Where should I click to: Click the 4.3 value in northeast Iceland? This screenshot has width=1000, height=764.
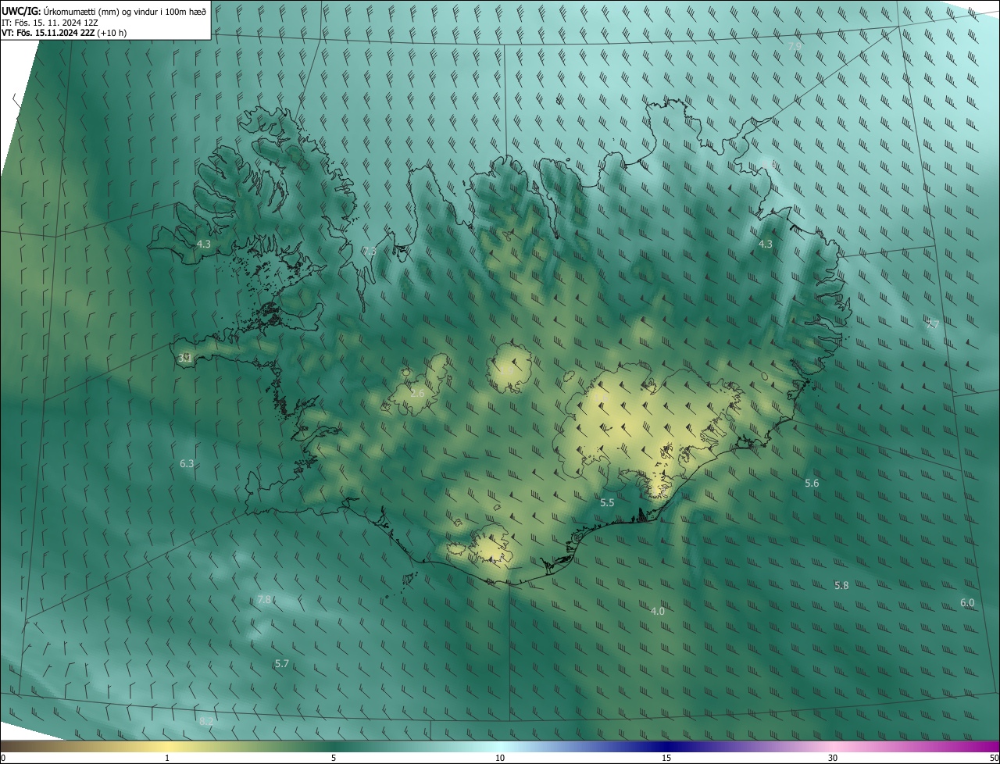pos(766,245)
